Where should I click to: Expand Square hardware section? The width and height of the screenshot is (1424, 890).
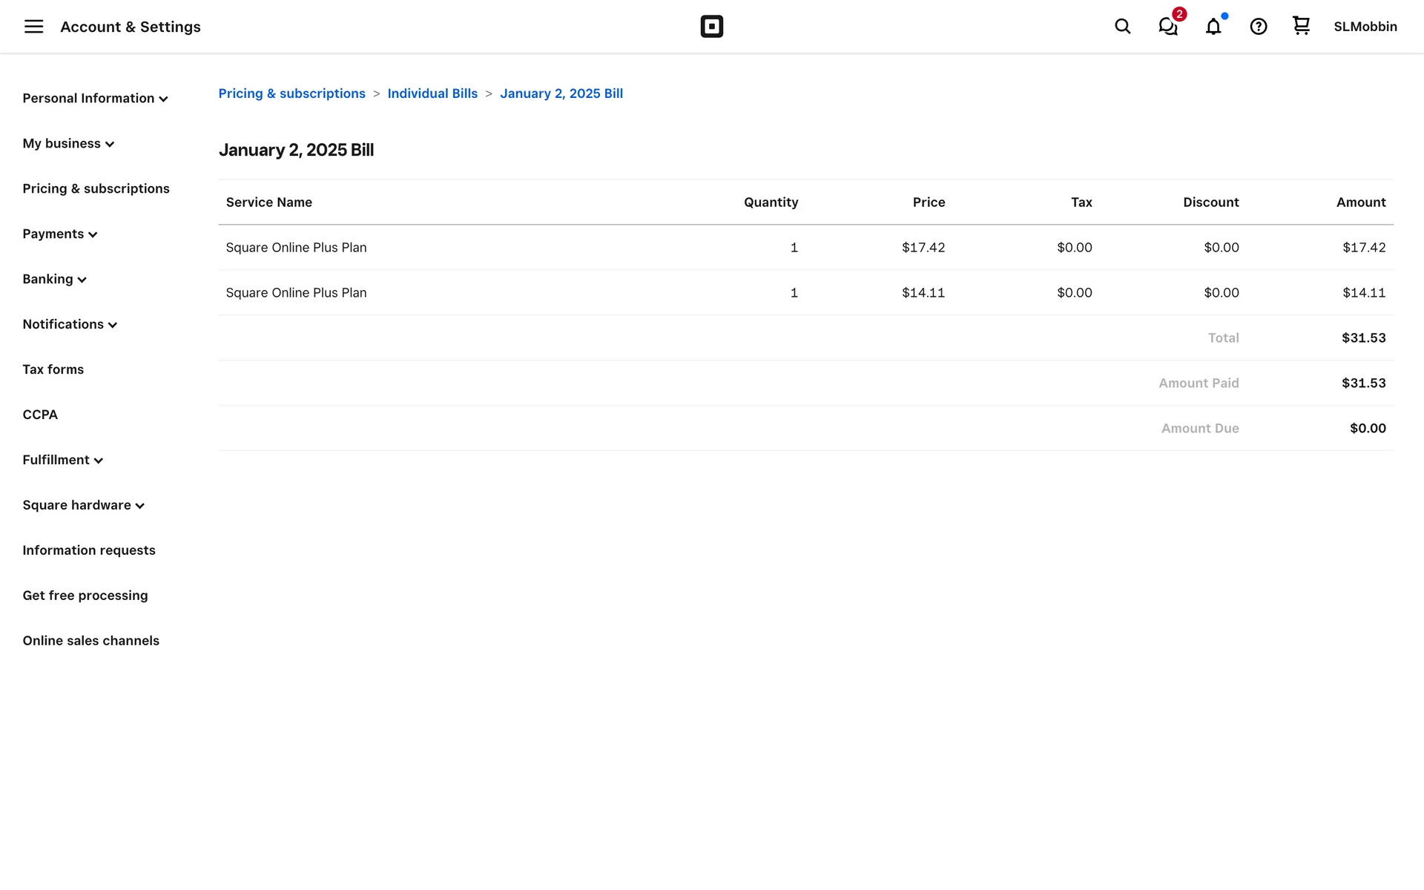pyautogui.click(x=83, y=506)
